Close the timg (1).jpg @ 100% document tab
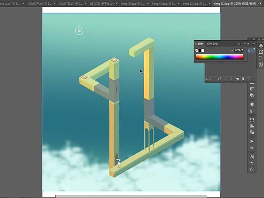Screen dimensions: 264x198 [x=260, y=4]
